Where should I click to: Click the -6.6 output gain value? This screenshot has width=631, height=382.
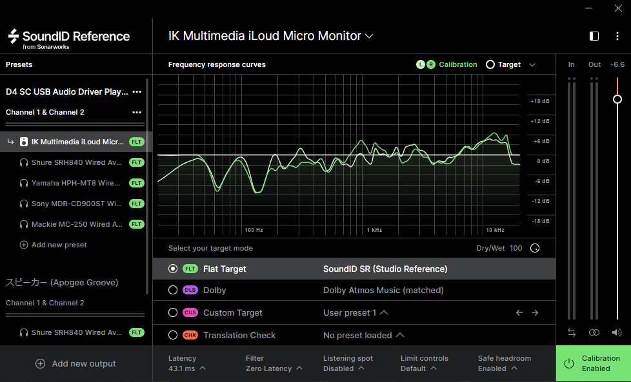click(x=617, y=64)
